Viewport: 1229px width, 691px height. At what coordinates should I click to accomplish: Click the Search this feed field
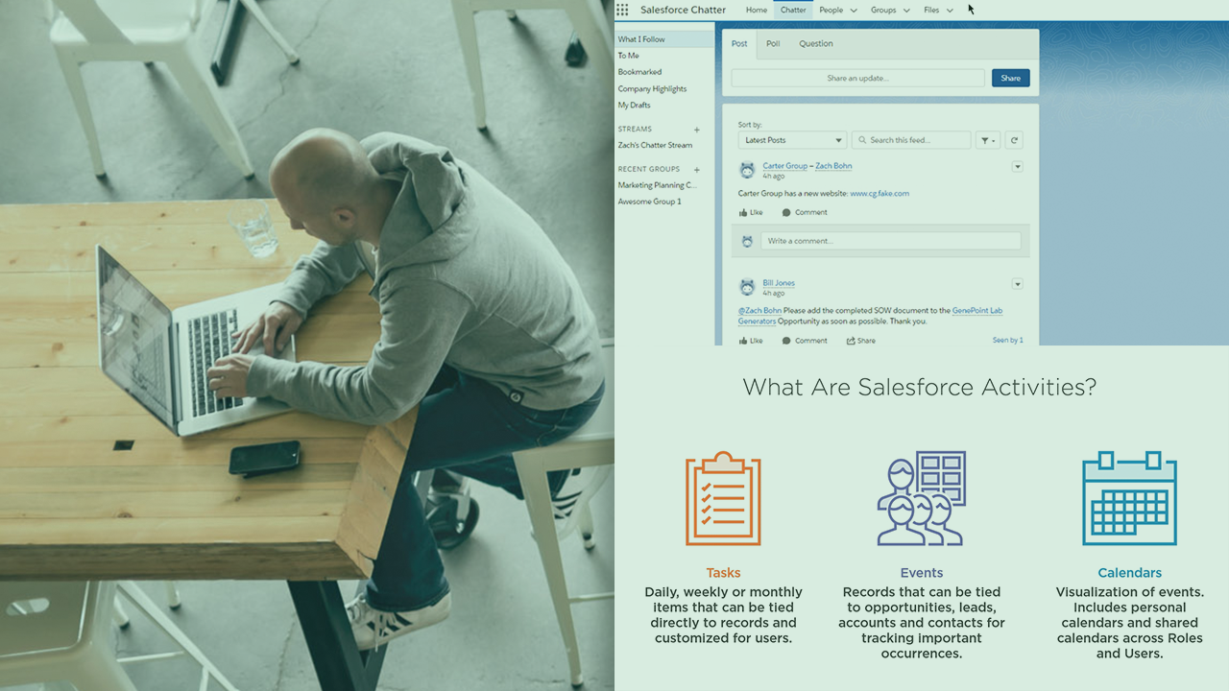[912, 140]
